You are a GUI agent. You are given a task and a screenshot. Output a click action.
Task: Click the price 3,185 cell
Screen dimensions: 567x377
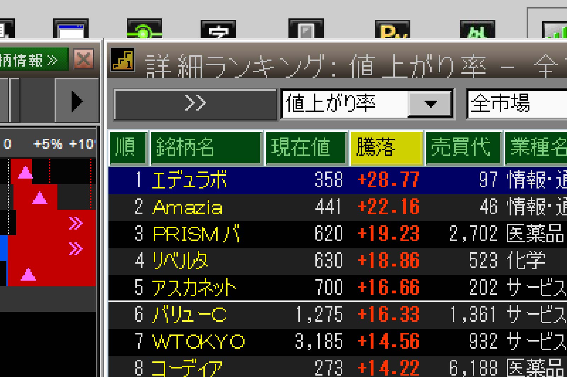coord(319,341)
